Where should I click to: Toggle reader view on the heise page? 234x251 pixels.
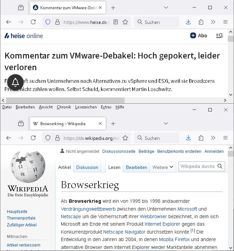[x=116, y=22]
